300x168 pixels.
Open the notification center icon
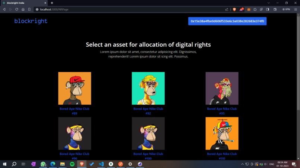(294, 164)
